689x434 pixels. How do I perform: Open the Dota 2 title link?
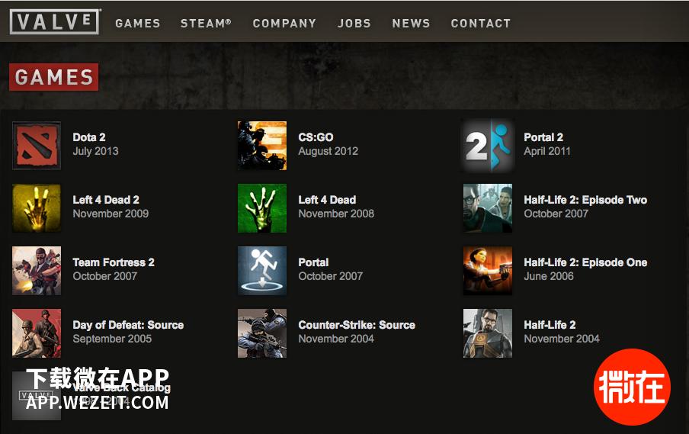click(x=89, y=137)
